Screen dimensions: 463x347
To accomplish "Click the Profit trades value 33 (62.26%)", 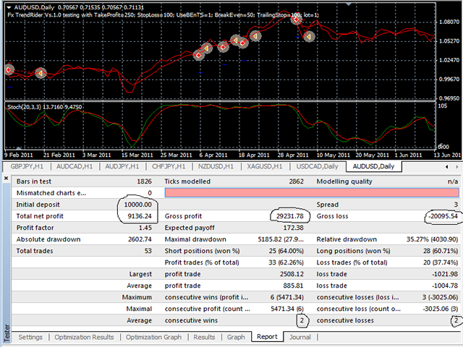I will (286, 262).
